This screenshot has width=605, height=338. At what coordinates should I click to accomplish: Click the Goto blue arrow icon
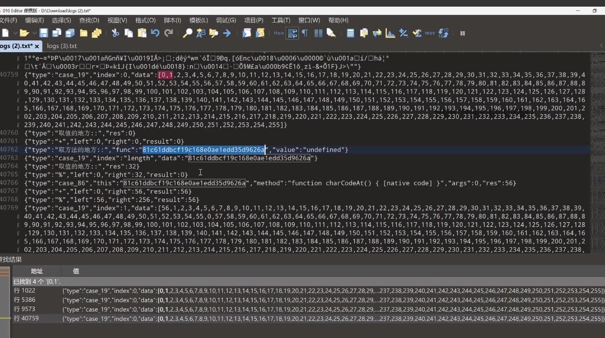pos(227,33)
